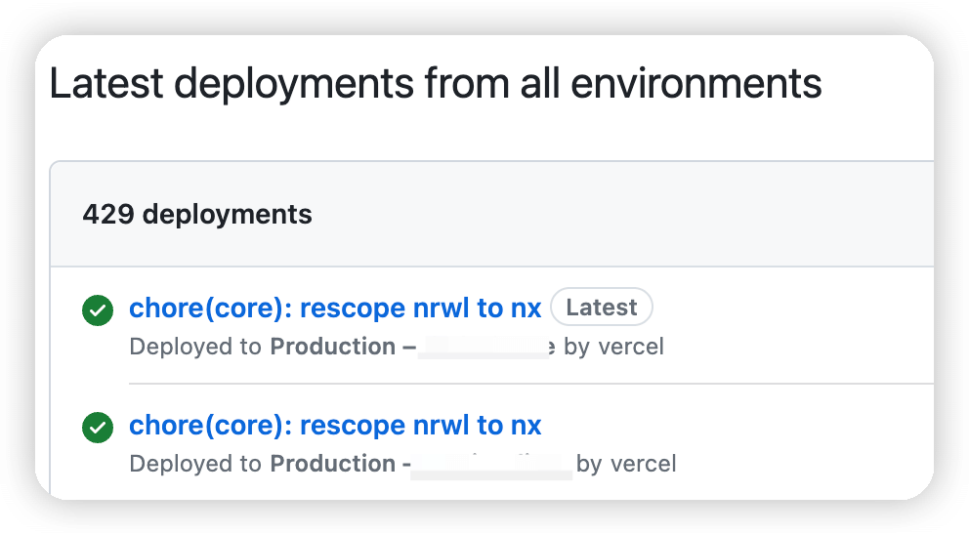Click 'Deployed to' text in first deployment row

point(195,347)
